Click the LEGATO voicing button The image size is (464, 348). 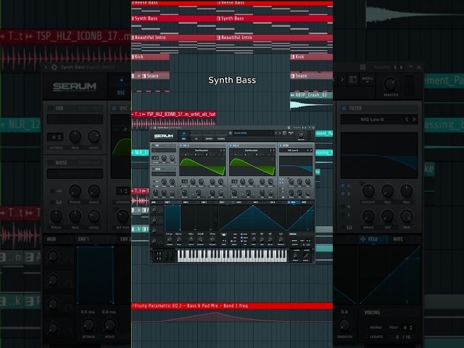[x=295, y=245]
